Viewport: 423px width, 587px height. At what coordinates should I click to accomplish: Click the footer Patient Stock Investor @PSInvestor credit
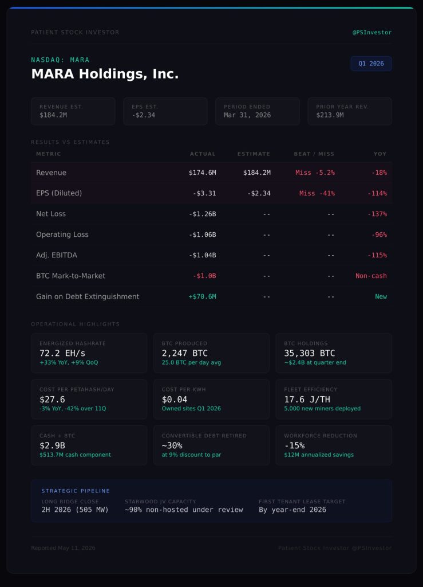[335, 548]
